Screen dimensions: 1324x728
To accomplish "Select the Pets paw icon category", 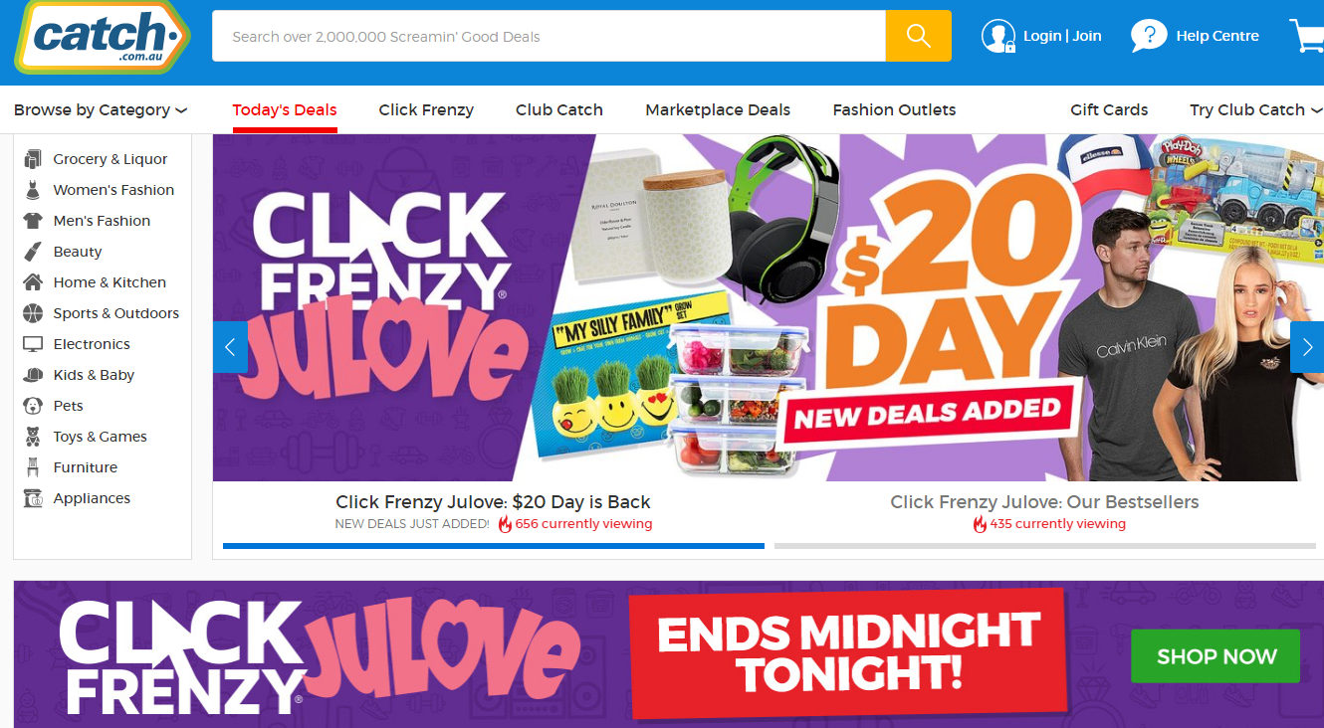I will 33,406.
